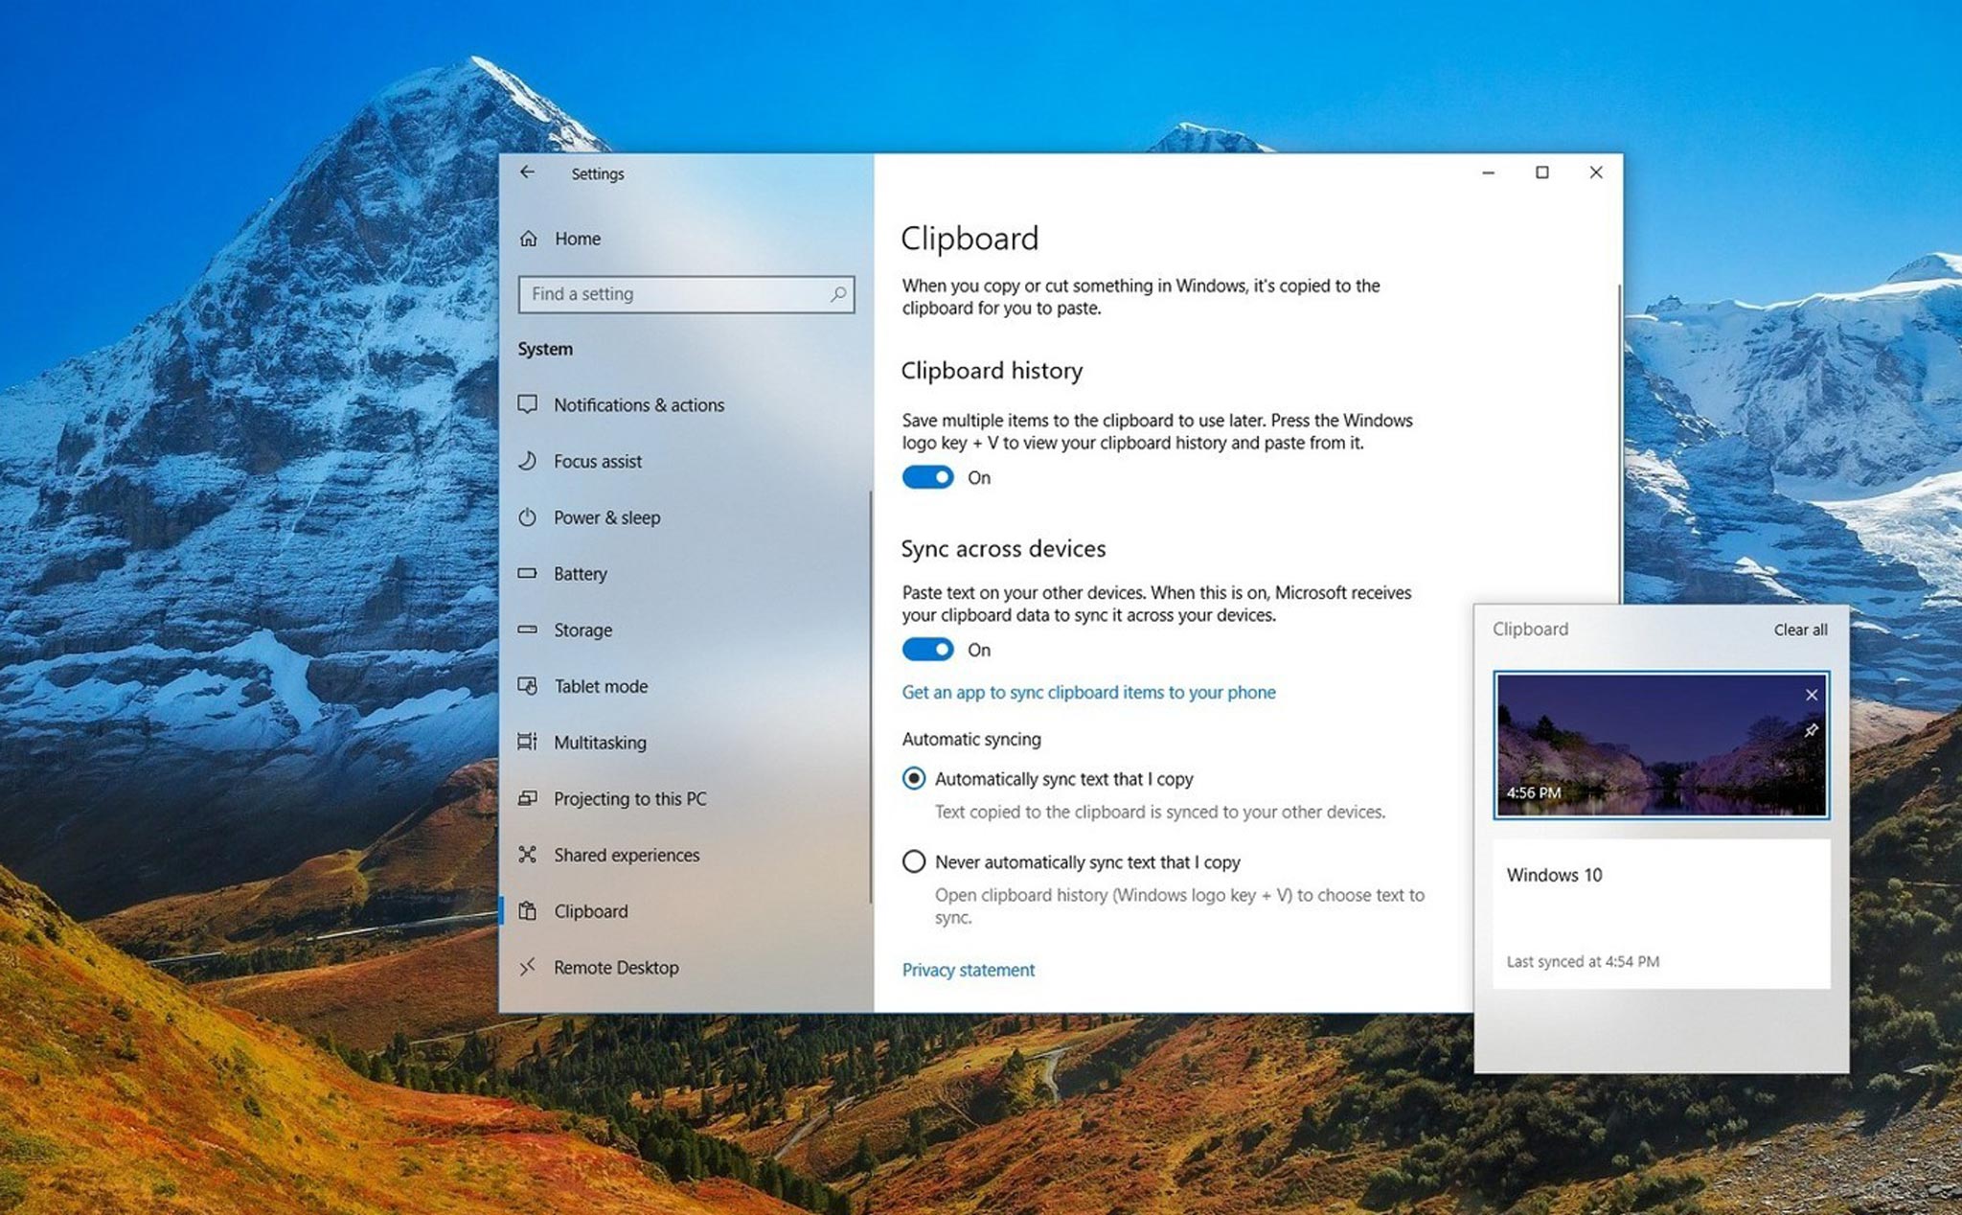Screen dimensions: 1962x1215
Task: Open Remote Desktop settings
Action: [x=617, y=967]
